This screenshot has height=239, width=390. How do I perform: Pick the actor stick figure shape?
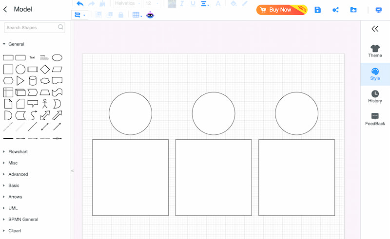(x=45, y=104)
